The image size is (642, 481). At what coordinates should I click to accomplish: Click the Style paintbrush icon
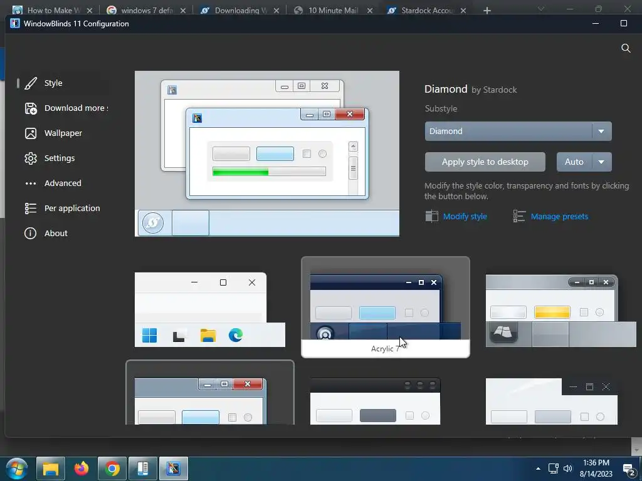pos(31,83)
